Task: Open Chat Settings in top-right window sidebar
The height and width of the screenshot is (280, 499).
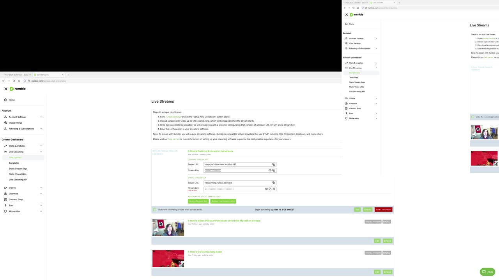Action: [355, 43]
